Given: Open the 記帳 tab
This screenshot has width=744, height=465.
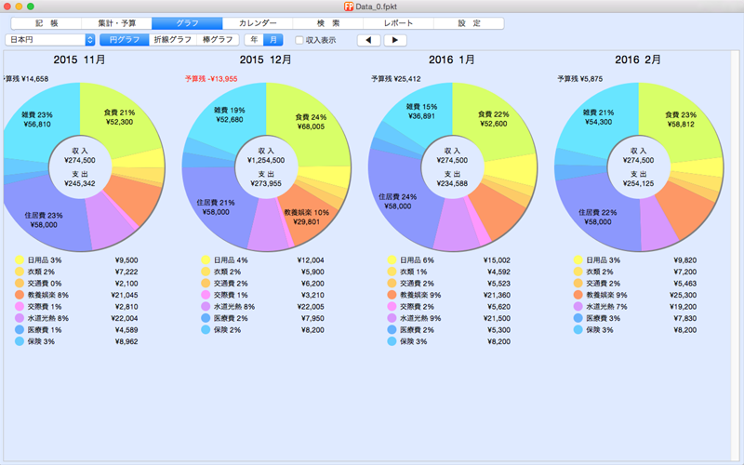Looking at the screenshot, I should [46, 22].
